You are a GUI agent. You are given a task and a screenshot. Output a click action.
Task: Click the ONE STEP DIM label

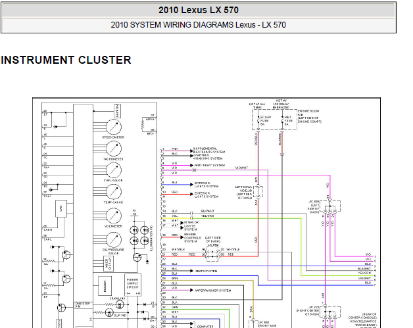[x=82, y=305]
